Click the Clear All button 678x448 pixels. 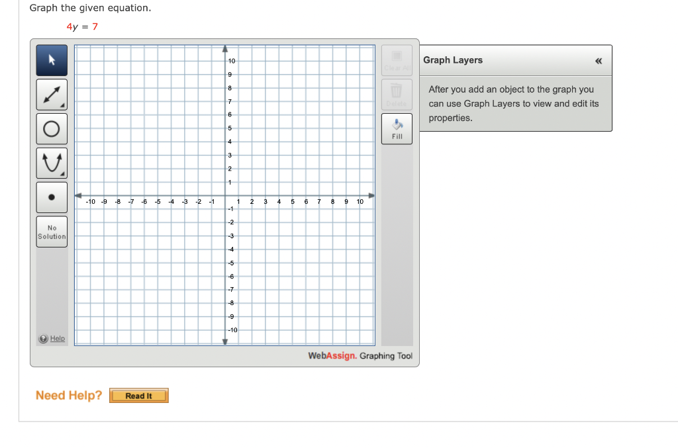click(x=397, y=60)
